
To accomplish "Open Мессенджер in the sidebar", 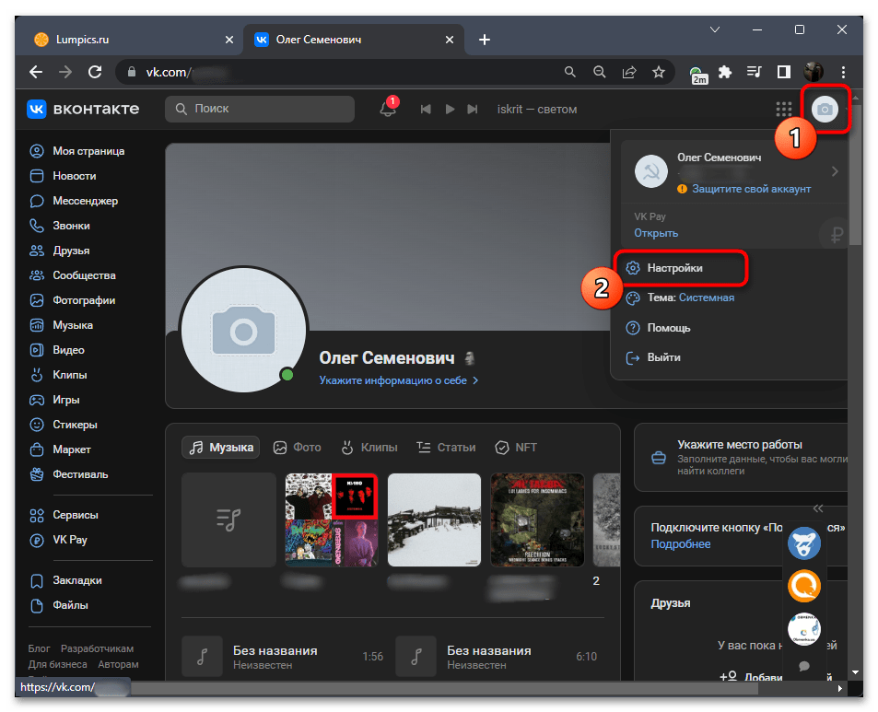I will coord(74,201).
